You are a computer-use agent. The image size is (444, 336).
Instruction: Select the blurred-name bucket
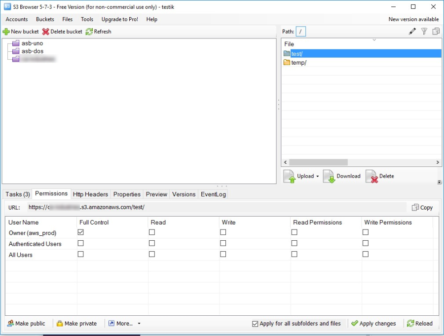point(34,59)
